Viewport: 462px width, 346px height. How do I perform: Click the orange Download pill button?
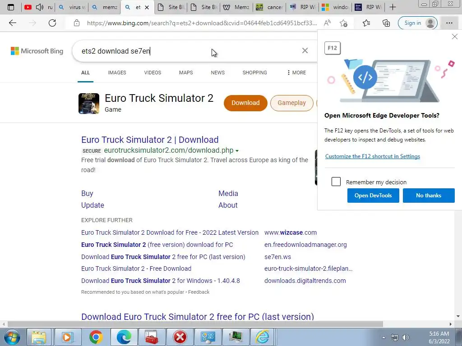pyautogui.click(x=245, y=103)
